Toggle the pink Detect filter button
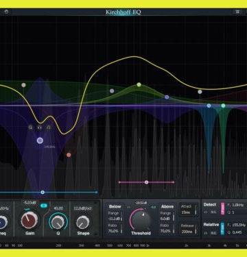 [x=222, y=208]
